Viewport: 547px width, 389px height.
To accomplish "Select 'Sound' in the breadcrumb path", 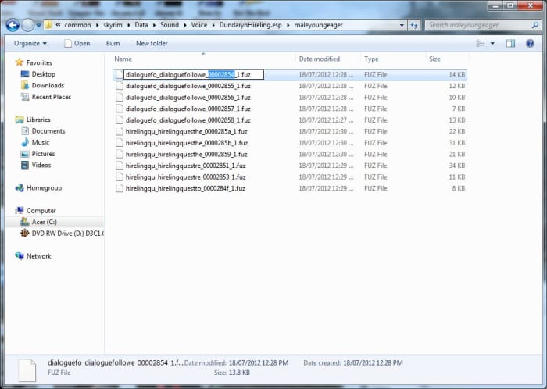I will 170,25.
